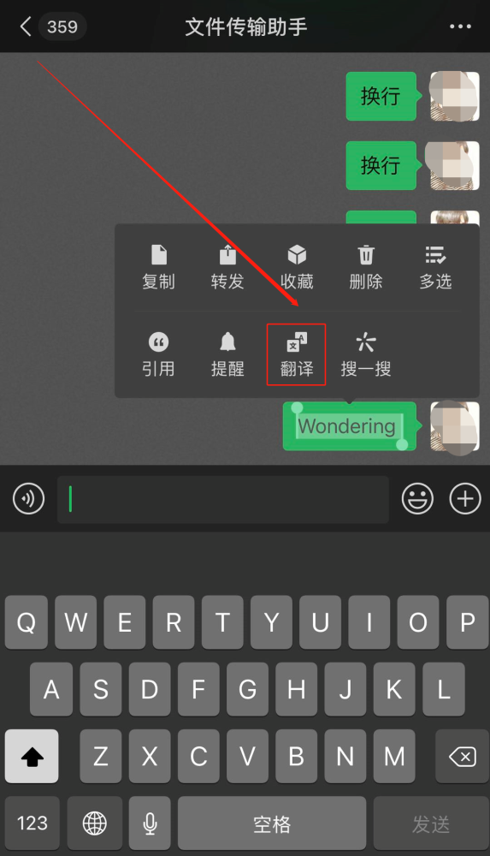Tap the keyboard microphone dictation key
This screenshot has height=856, width=490.
pyautogui.click(x=150, y=823)
